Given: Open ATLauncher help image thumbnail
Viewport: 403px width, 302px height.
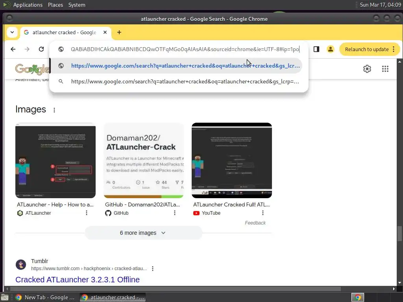Looking at the screenshot, I should [x=55, y=160].
